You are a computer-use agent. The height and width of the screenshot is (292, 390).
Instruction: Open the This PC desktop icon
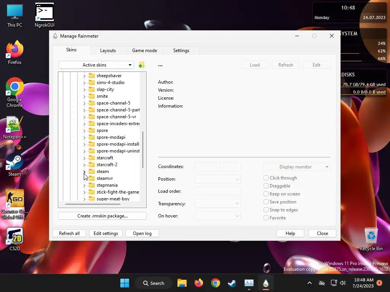(x=15, y=16)
